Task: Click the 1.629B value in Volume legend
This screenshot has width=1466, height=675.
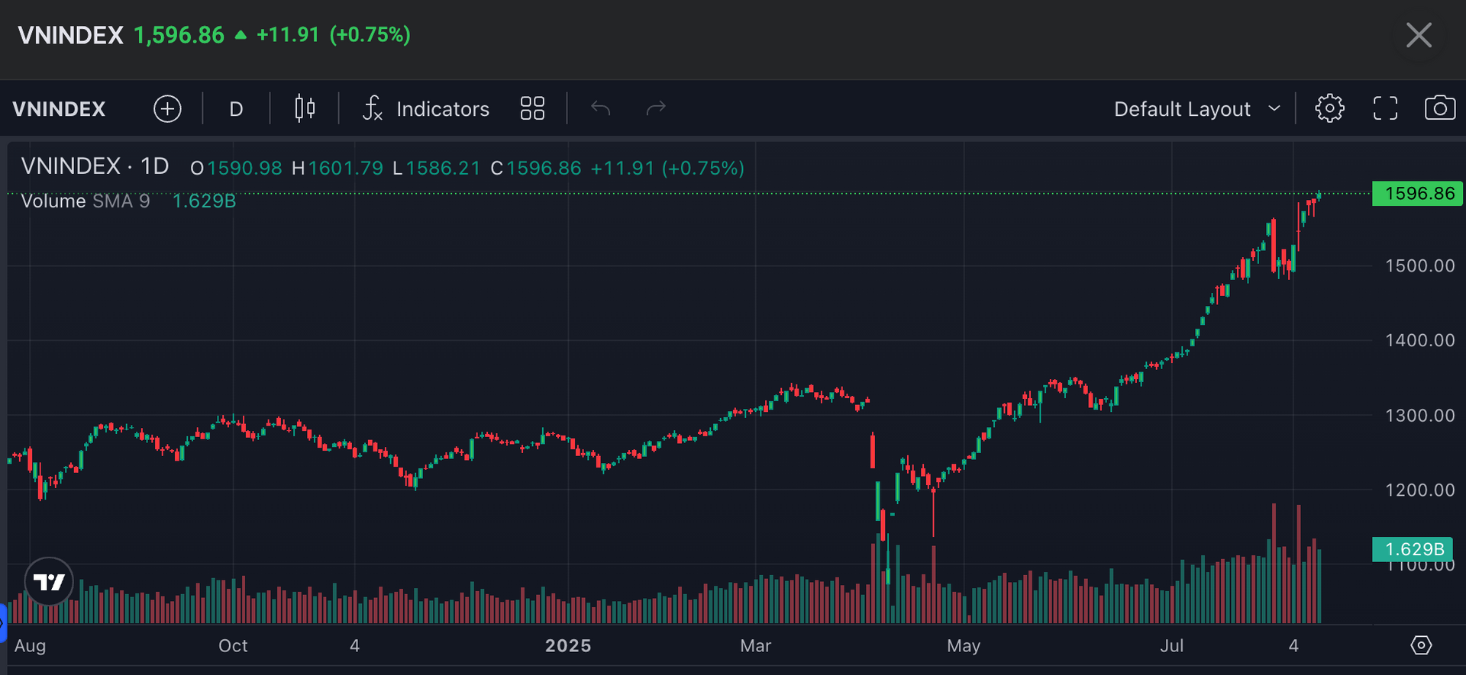Action: pos(204,201)
